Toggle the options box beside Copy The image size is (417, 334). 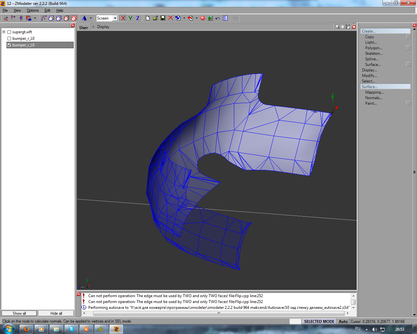(409, 37)
